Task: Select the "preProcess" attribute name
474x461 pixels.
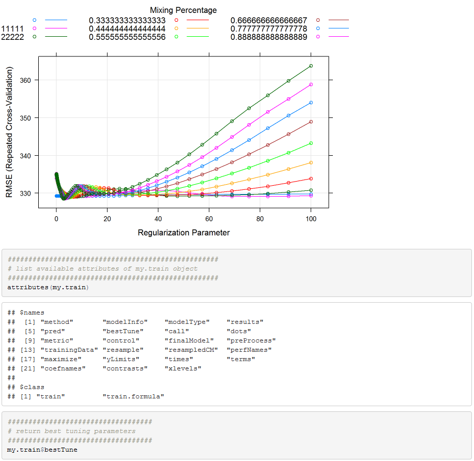Action: pos(251,340)
